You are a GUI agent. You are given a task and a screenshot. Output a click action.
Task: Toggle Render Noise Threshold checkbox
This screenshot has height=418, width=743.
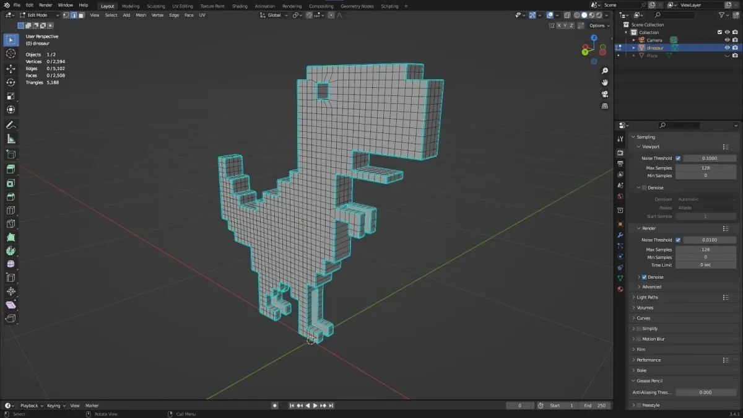click(x=678, y=240)
